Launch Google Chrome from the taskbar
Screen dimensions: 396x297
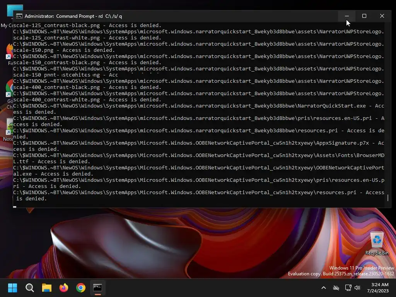(81, 288)
